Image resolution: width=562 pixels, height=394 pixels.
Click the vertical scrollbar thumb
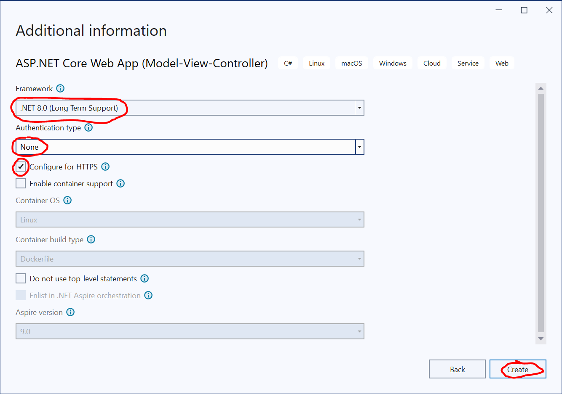pos(541,213)
